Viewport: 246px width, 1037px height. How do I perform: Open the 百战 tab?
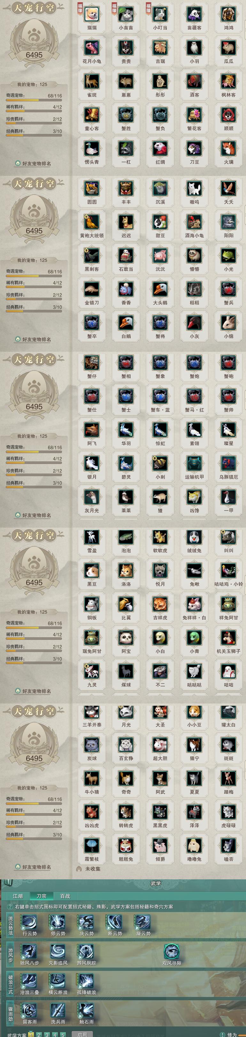[65, 896]
